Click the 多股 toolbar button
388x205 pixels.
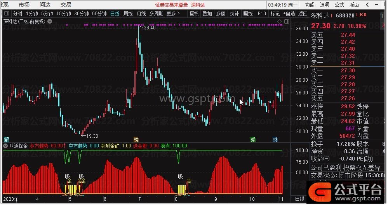click(221, 14)
